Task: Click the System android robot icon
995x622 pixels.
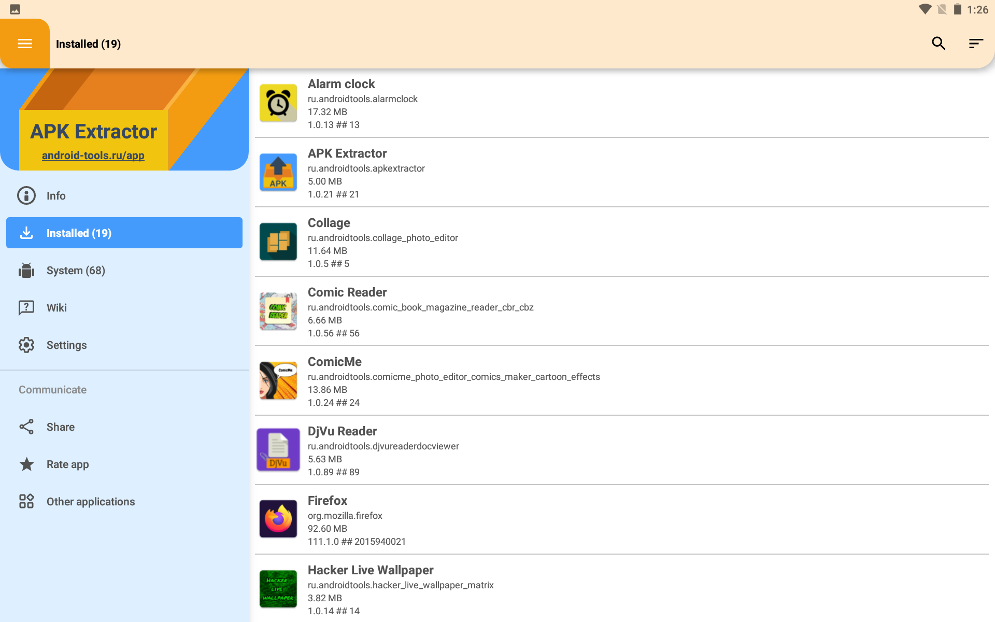Action: [26, 270]
